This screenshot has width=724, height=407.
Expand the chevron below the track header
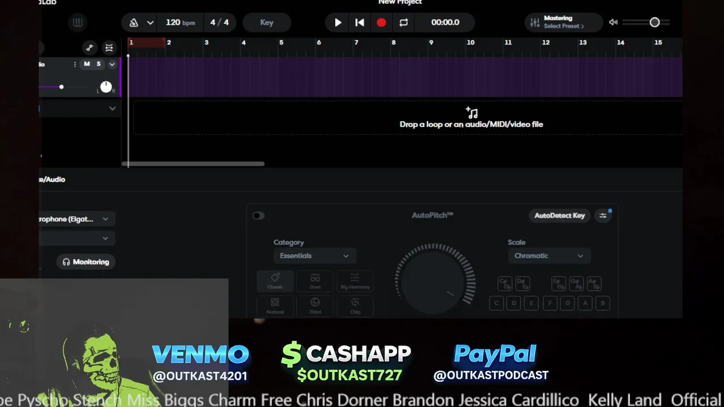pos(113,108)
